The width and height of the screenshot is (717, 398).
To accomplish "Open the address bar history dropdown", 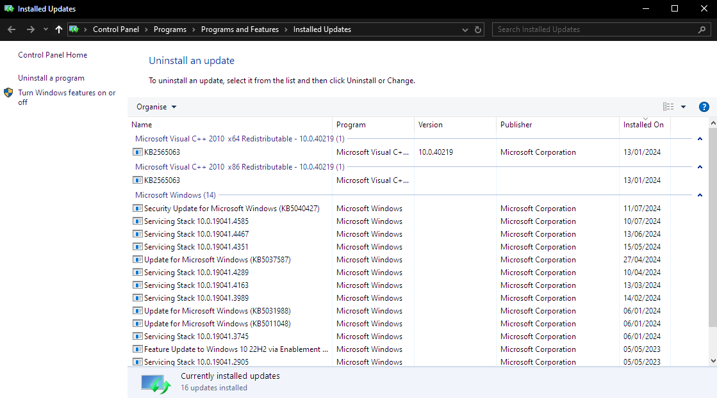I will [465, 29].
